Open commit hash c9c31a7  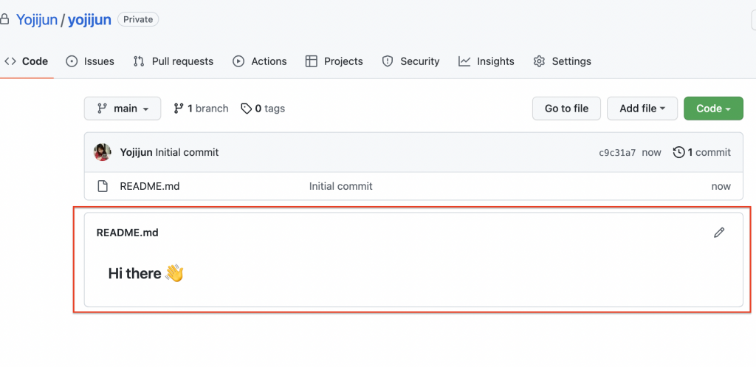point(617,153)
